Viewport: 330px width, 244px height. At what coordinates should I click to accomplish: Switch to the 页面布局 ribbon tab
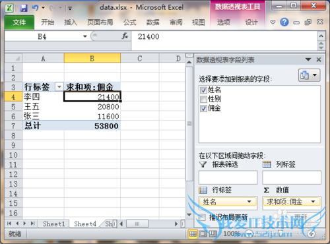click(x=100, y=22)
